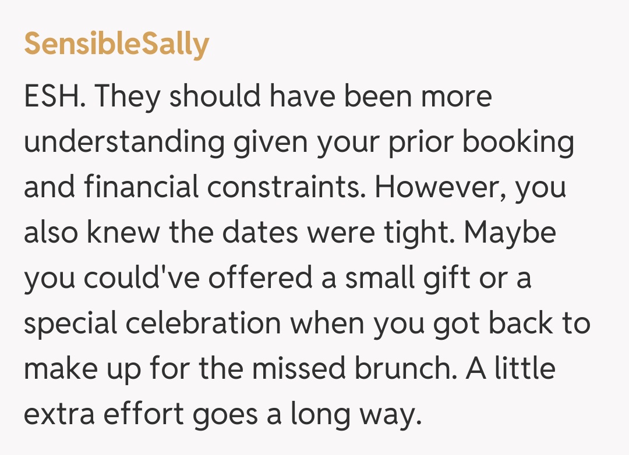Open the SensibleSally user profile
Screen dimensions: 629x455
116,44
